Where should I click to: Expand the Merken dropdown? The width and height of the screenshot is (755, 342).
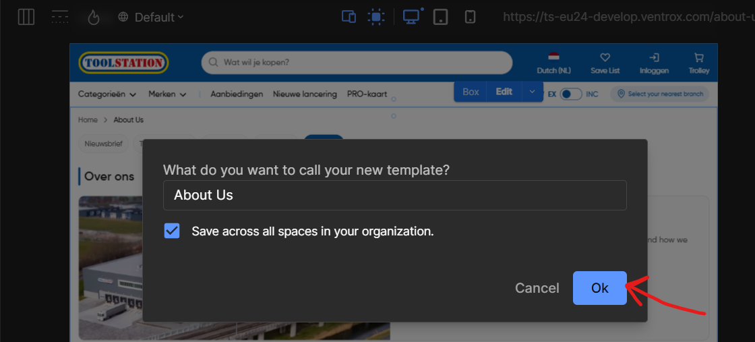167,94
